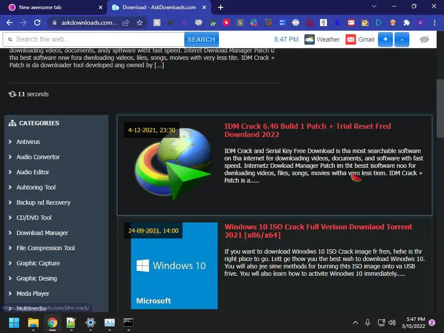This screenshot has height=333, width=444.
Task: Toggle the crossed-eye hide toolbar icon
Action: pos(424,39)
